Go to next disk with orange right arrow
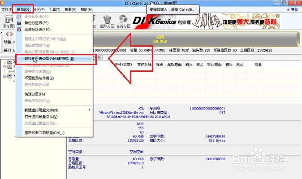Viewport: 302px width, 179px height. (x=12, y=34)
